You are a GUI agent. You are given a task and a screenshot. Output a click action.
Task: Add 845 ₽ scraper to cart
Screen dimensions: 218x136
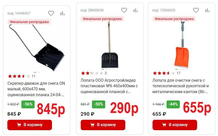coord(30,125)
